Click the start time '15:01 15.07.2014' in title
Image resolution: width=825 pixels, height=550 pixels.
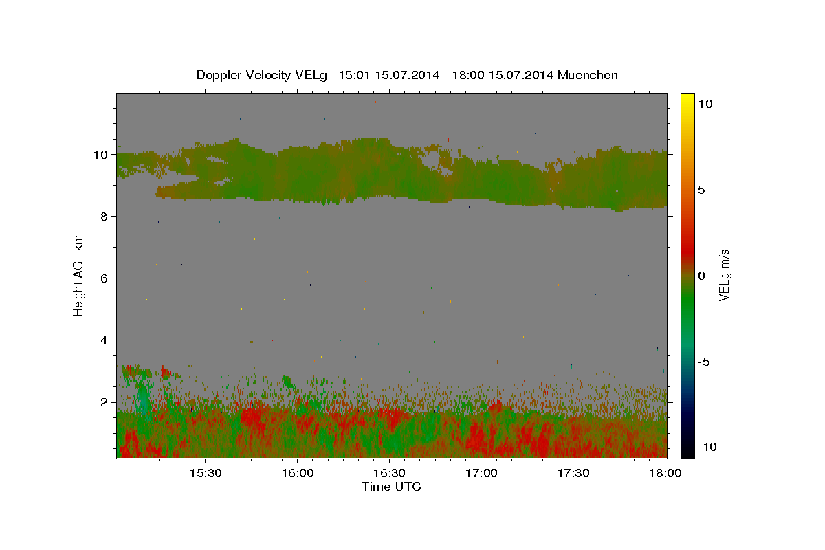click(387, 75)
